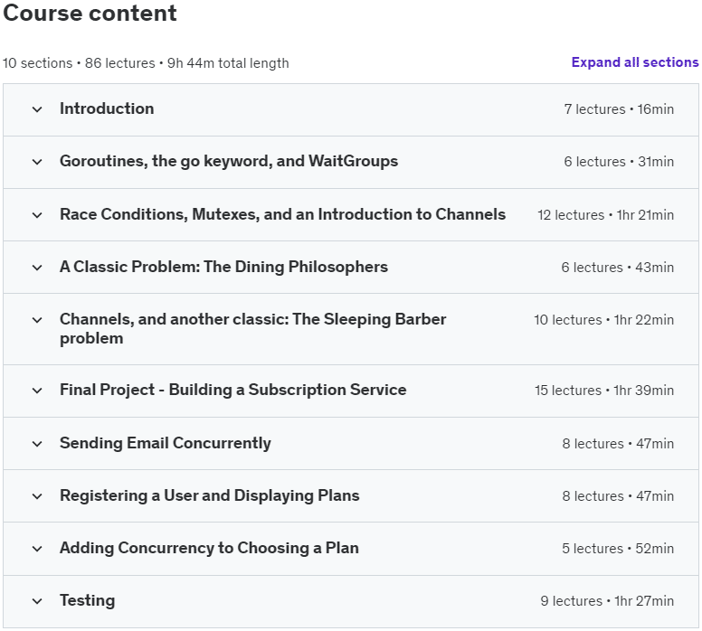This screenshot has height=631, width=702.
Task: Select 'Final Project - Building a Subscription Service' title
Action: coord(233,390)
